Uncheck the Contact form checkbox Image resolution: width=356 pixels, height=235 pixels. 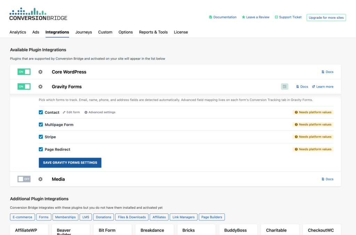click(x=41, y=112)
